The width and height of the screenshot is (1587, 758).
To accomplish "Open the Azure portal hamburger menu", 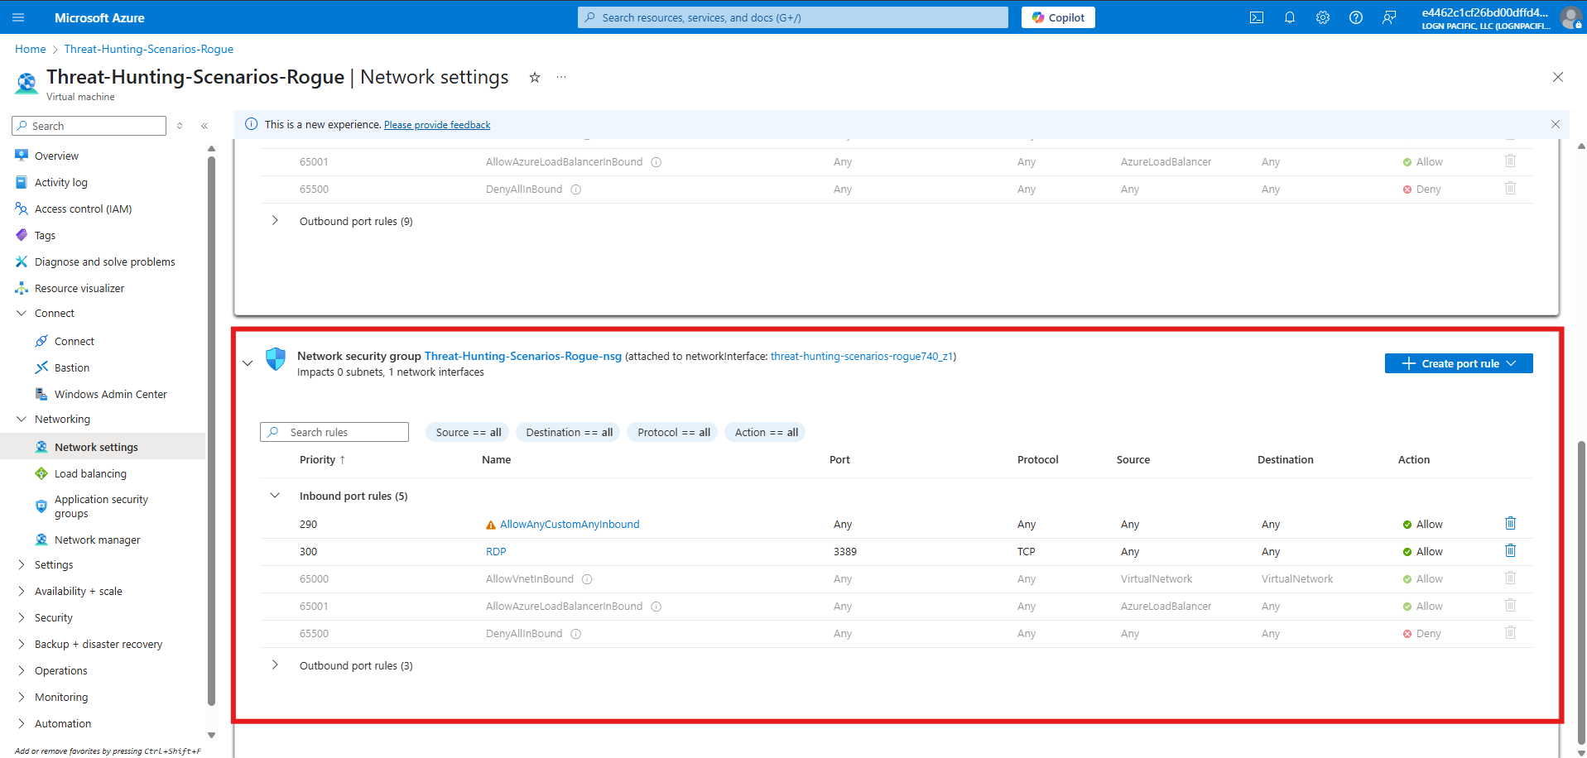I will (18, 17).
